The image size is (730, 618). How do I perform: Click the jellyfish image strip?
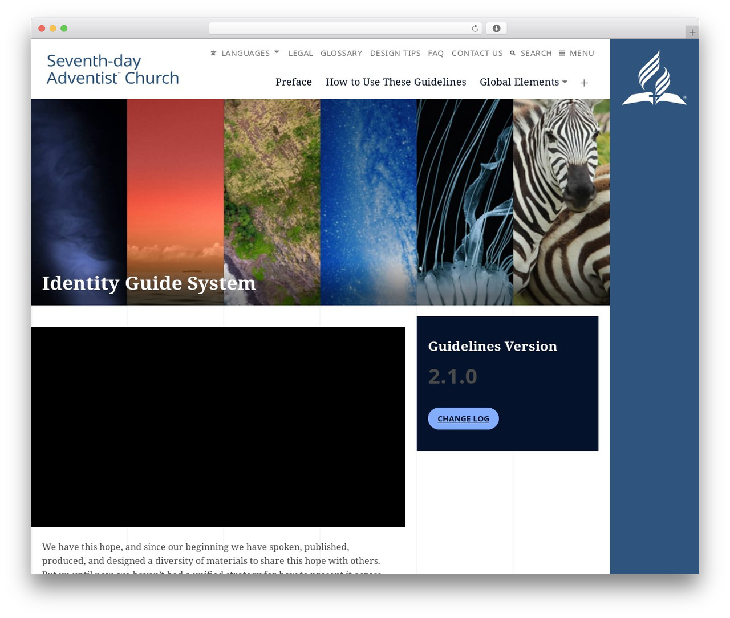point(465,202)
